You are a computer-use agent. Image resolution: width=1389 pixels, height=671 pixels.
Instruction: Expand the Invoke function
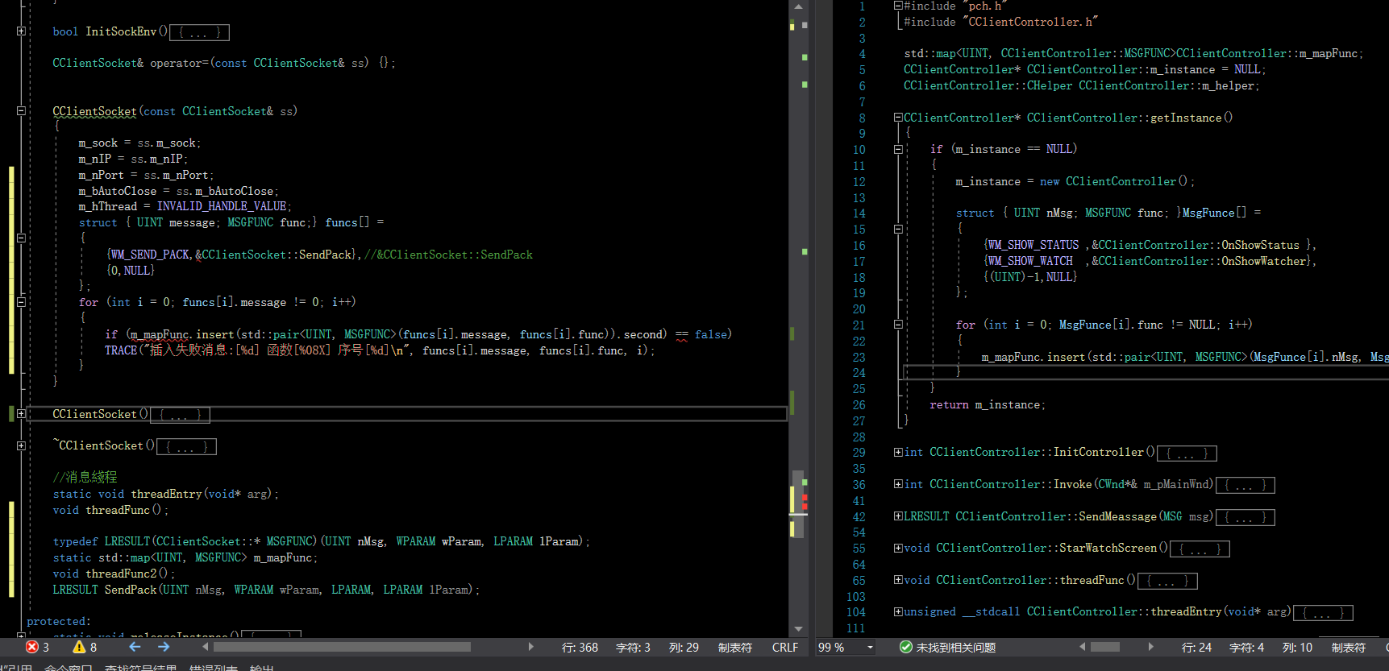tap(898, 484)
